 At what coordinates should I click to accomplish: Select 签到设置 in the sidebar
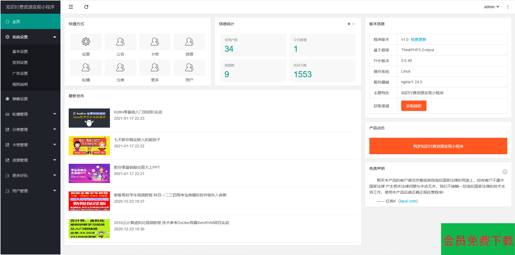coord(20,62)
